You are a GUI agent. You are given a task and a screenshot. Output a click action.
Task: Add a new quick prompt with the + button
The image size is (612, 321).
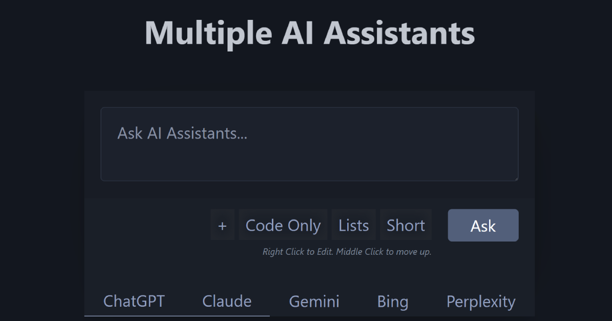point(222,225)
